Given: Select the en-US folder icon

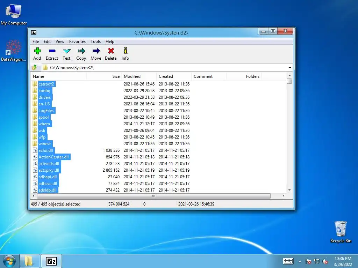Looking at the screenshot, I should (x=35, y=104).
